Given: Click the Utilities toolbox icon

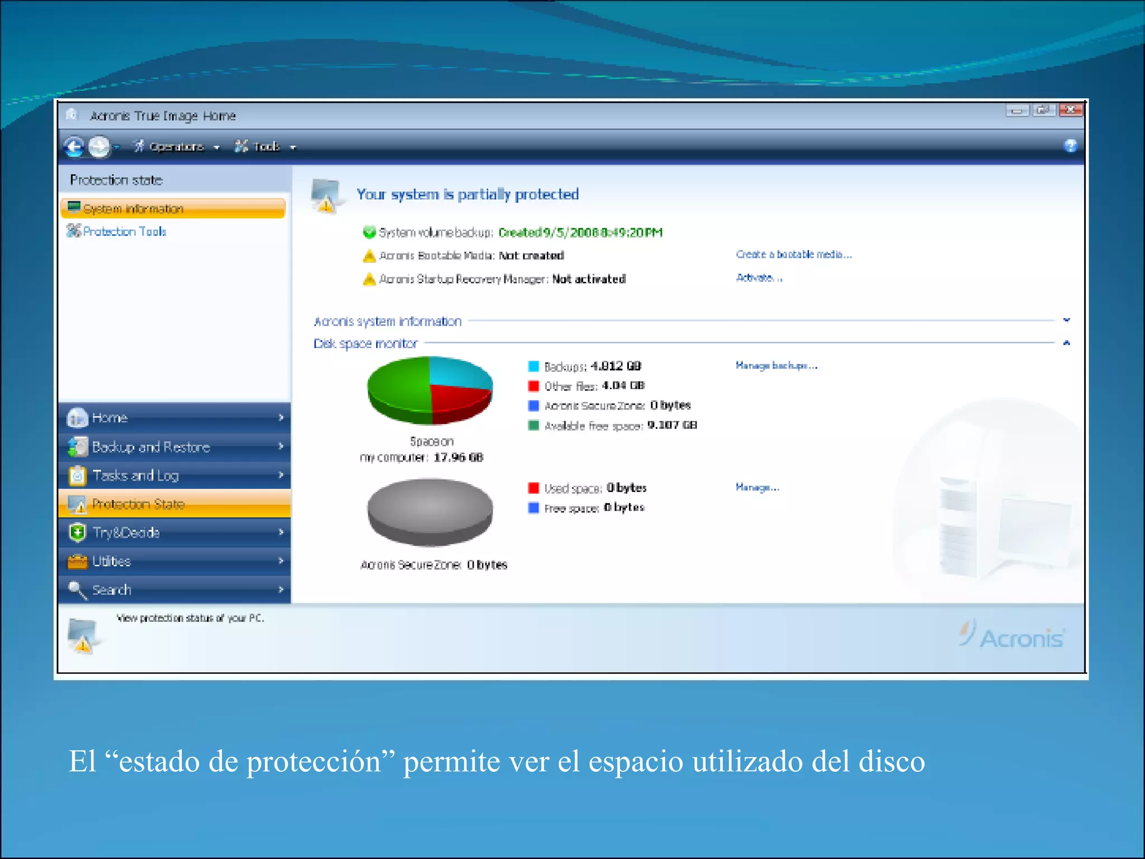Looking at the screenshot, I should coord(77,561).
